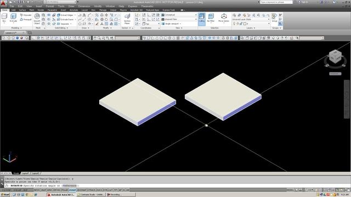Click the keyword search field
The image size is (351, 197).
276,2
